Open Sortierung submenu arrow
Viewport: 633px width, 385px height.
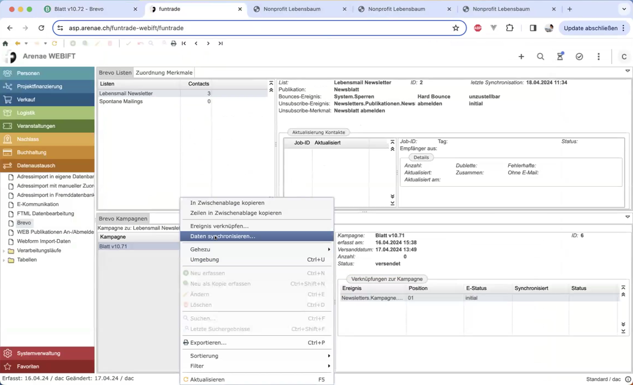(329, 356)
